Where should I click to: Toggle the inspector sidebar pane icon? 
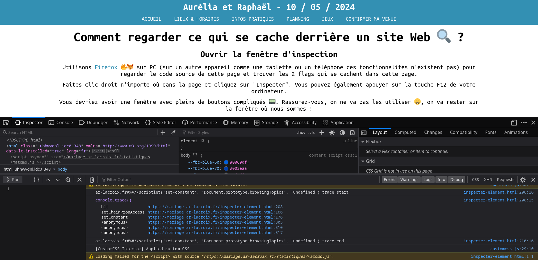click(x=364, y=133)
